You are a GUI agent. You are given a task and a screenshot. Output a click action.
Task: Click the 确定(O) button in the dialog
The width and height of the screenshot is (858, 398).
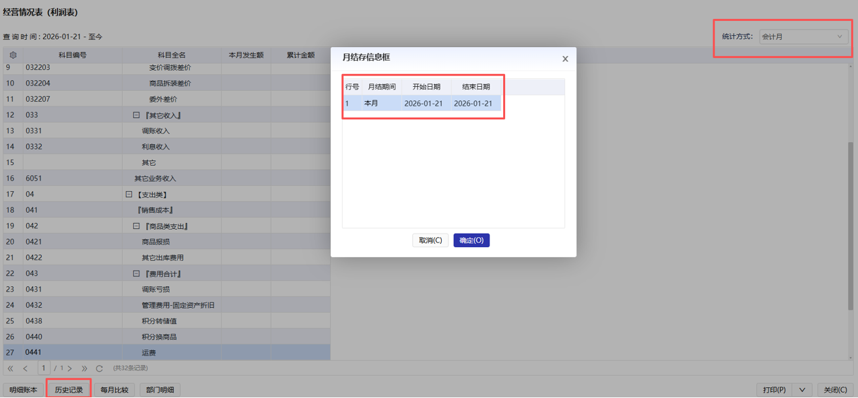coord(471,240)
